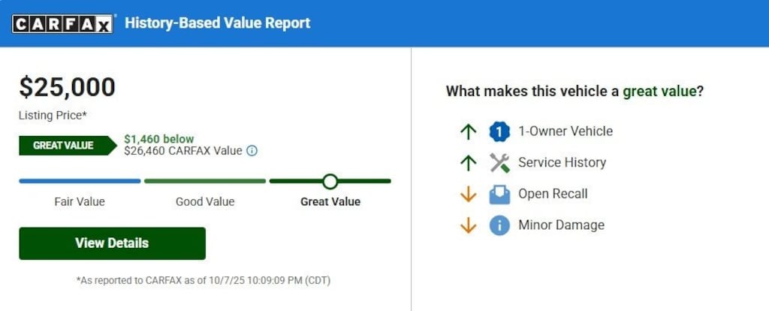Click the CARFAX logo in the header
Image resolution: width=769 pixels, height=311 pixels.
(62, 23)
